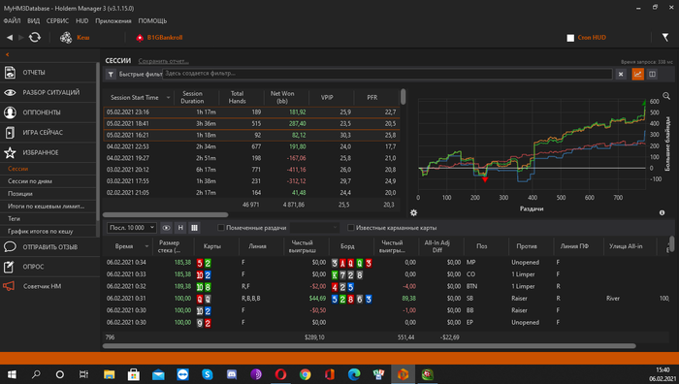Open Opera browser from the taskbar
The width and height of the screenshot is (679, 384).
[280, 374]
